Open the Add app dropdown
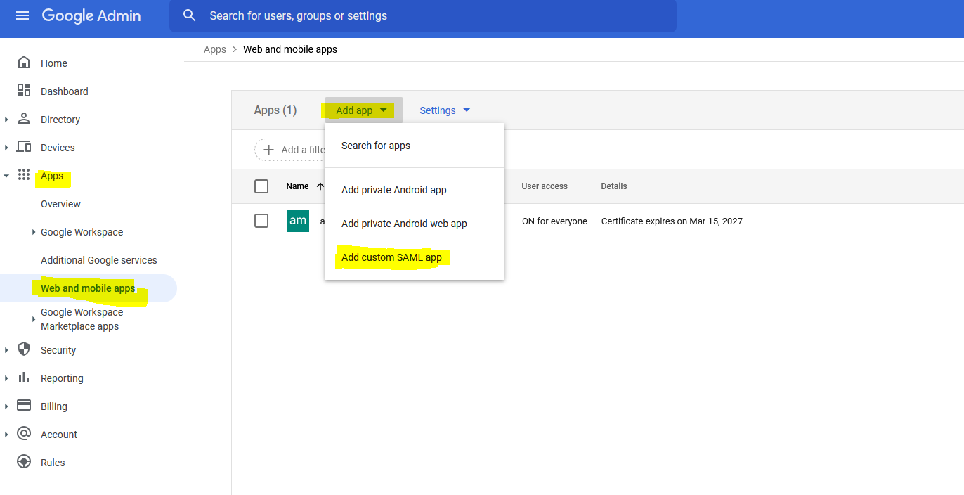 coord(361,110)
